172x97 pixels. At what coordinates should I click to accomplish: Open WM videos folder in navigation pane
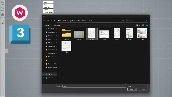[51, 57]
